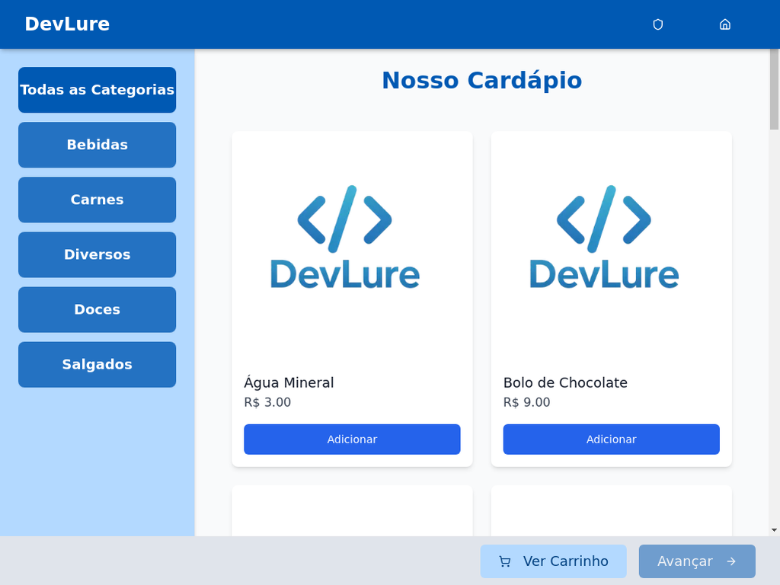Viewport: 780px width, 585px height.
Task: Show the Carnes category
Action: (97, 200)
